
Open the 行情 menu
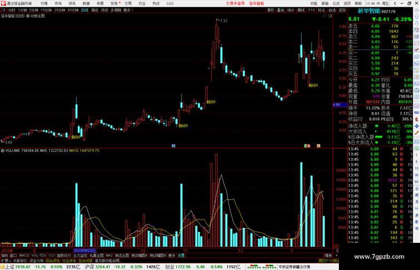click(x=44, y=3)
